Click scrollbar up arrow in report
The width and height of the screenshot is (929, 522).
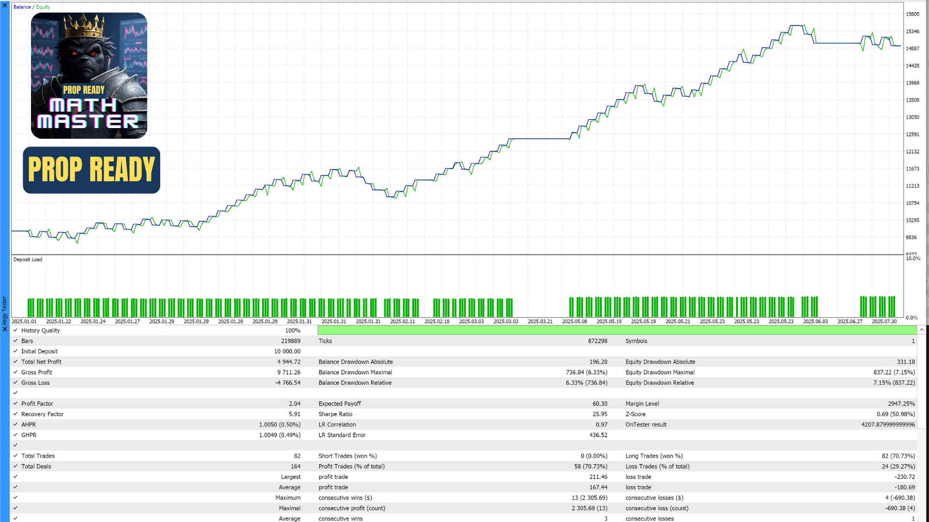point(922,330)
